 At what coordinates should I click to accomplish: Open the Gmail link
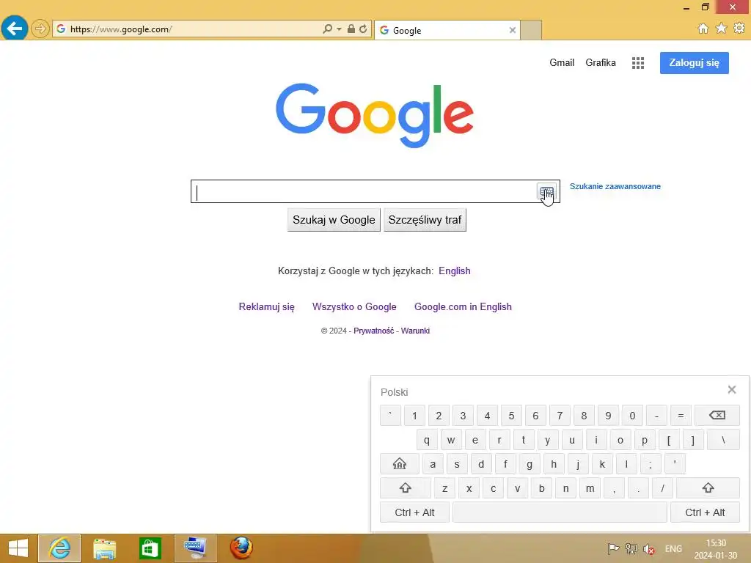[562, 63]
